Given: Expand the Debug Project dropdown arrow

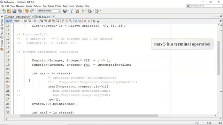Looking at the screenshot, I should pos(93,11).
